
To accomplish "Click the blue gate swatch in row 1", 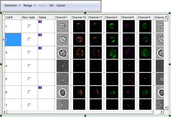I will [39, 22].
